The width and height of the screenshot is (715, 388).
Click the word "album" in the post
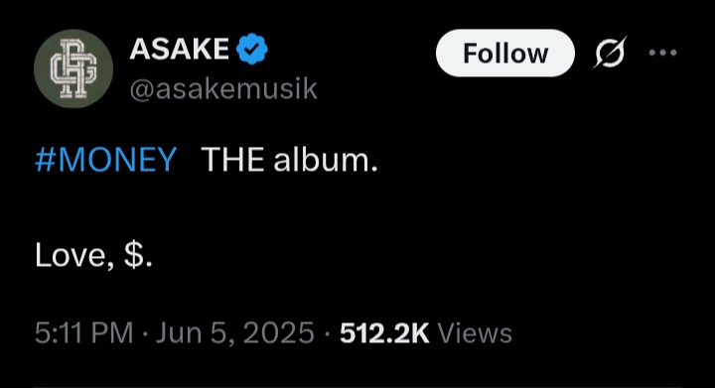pos(322,160)
